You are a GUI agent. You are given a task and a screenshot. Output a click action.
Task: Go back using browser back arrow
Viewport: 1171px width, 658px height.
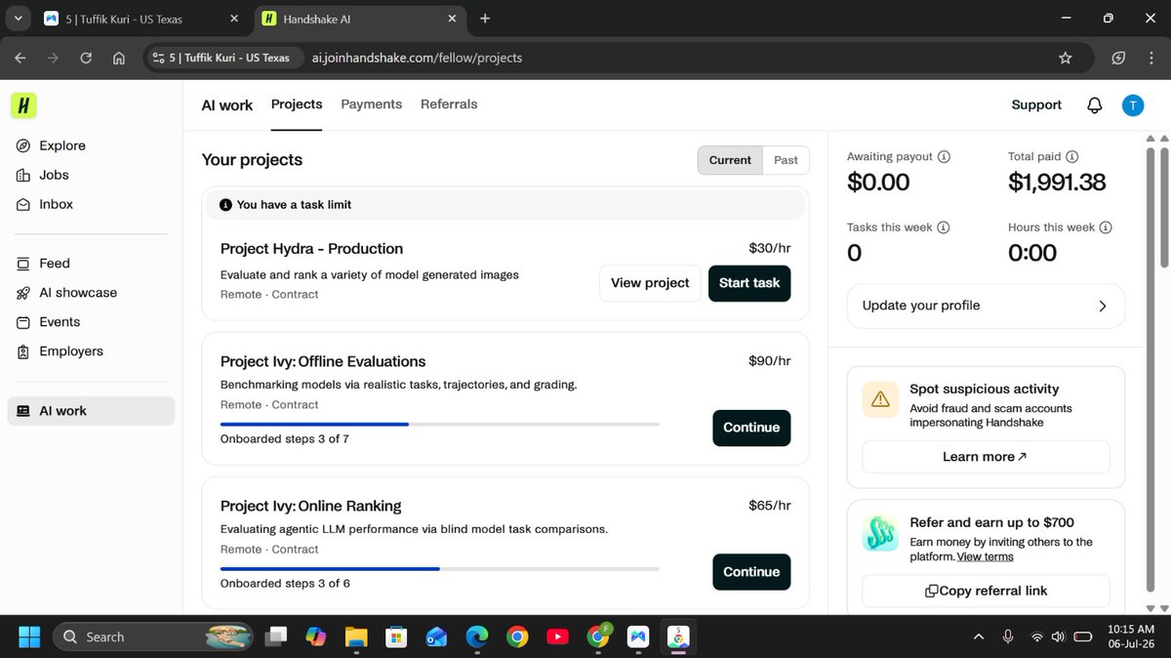click(20, 58)
